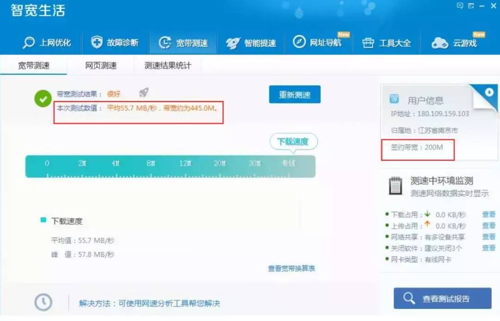Minimize the 智宽生活 window

point(482,6)
